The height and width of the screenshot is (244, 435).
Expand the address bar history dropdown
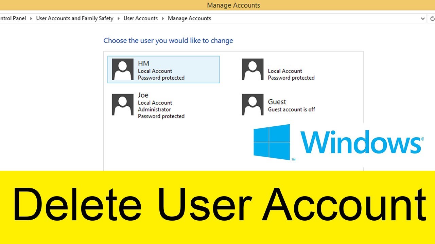423,19
